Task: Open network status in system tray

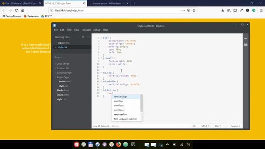Action: click(x=181, y=144)
